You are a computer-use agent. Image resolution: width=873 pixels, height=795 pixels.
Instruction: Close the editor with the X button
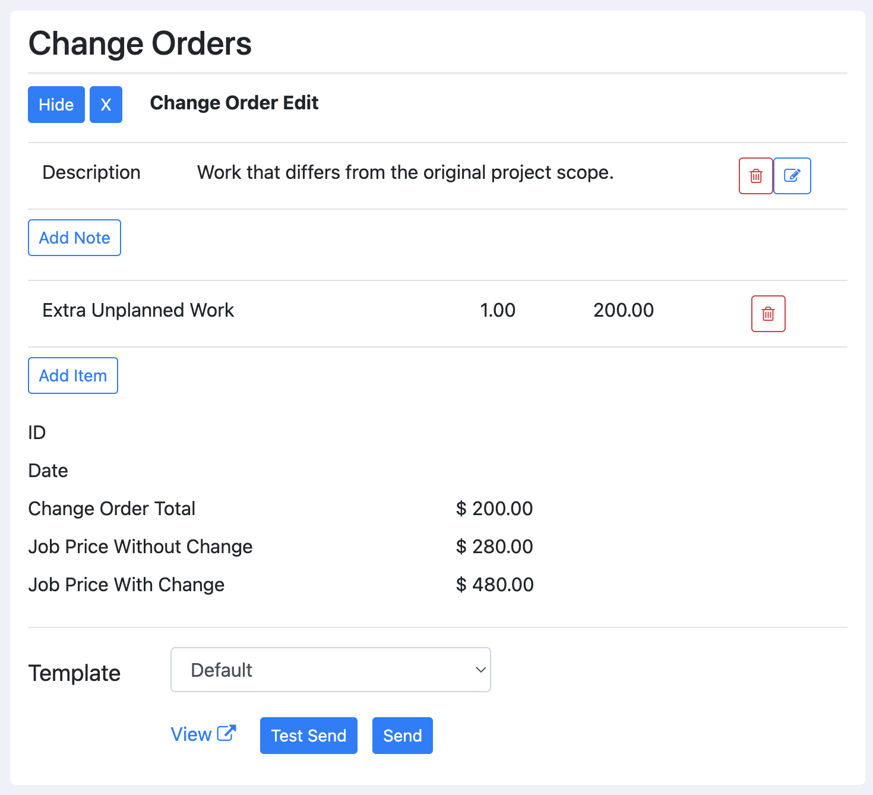[x=106, y=105]
